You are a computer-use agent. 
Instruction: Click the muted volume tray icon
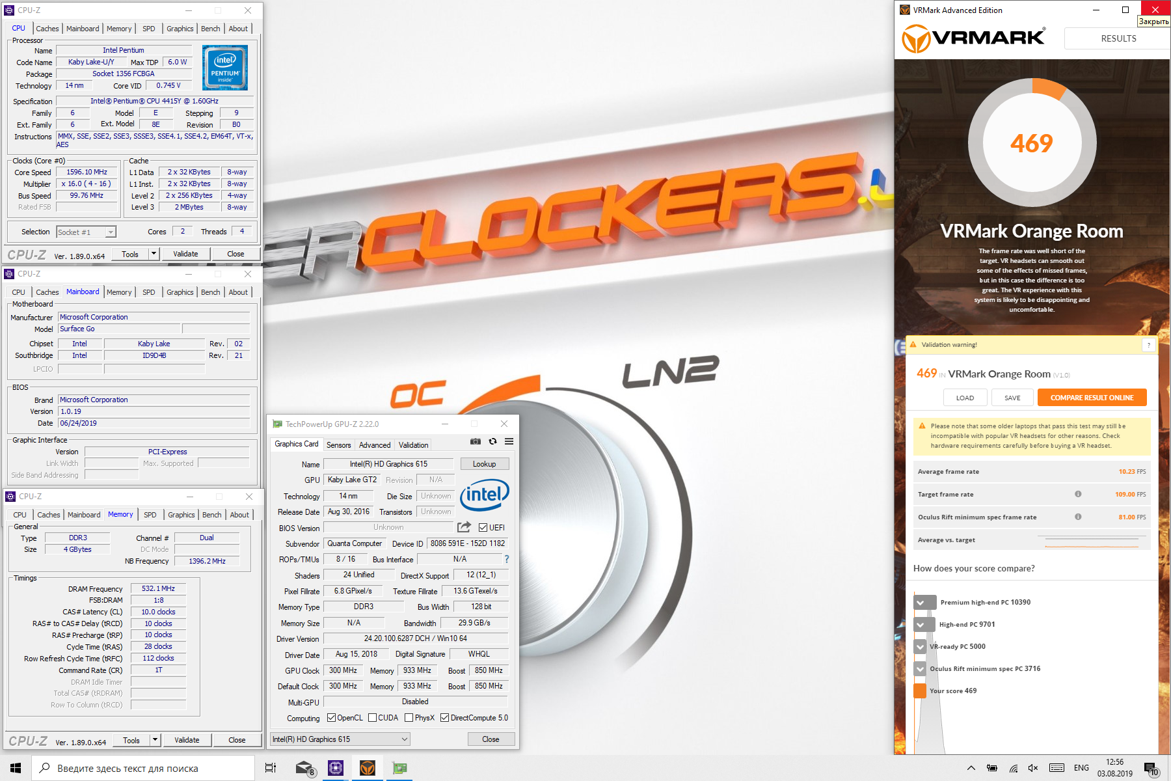pos(1033,768)
